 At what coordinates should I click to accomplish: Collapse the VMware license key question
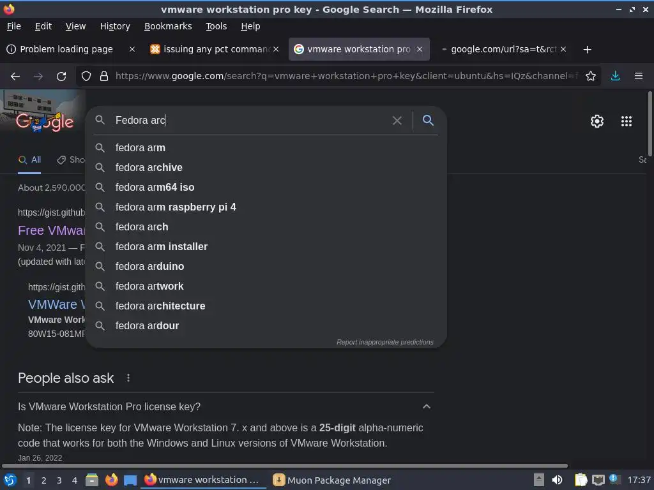click(426, 406)
